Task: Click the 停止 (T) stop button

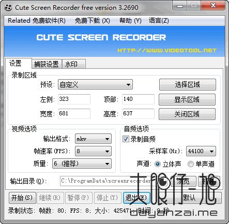Action: [108, 198]
